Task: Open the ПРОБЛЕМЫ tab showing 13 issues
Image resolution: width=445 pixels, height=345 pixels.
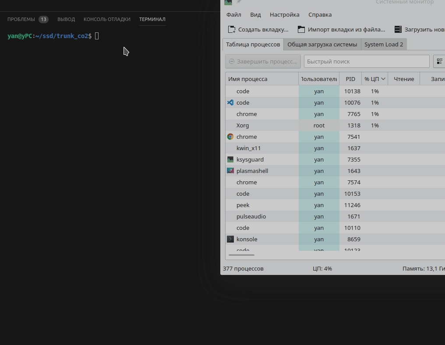Action: click(x=22, y=19)
